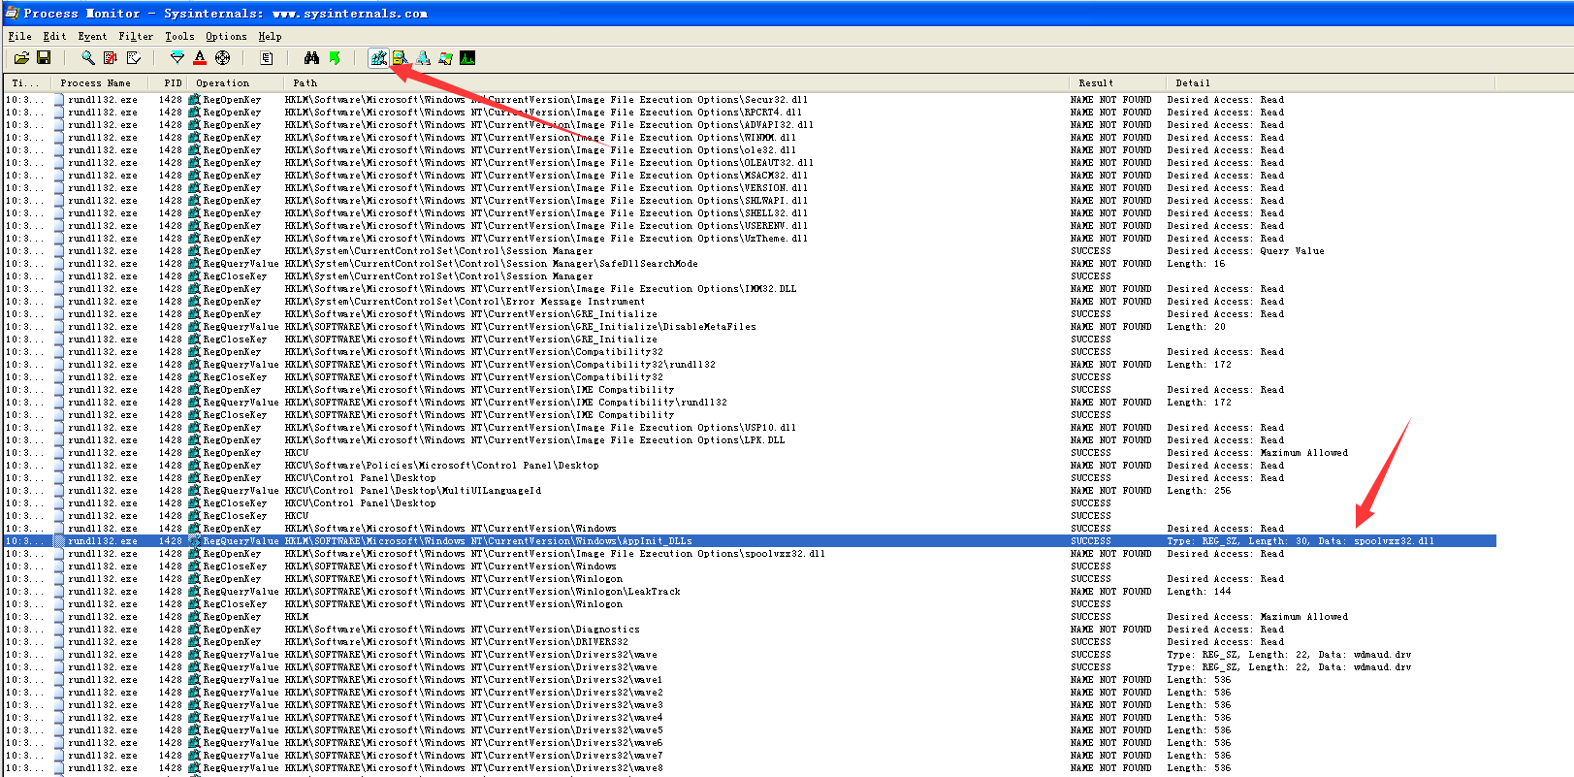Image resolution: width=1574 pixels, height=777 pixels.
Task: Toggle Show File System Activity icon
Action: coord(401,58)
